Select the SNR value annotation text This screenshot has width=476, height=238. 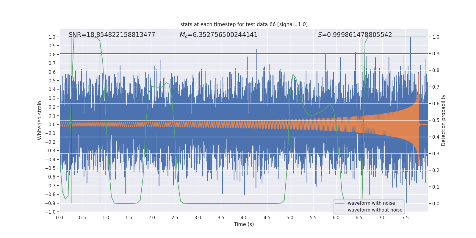pos(112,35)
